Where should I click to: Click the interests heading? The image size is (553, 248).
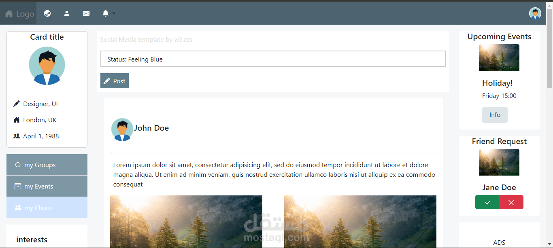click(32, 240)
